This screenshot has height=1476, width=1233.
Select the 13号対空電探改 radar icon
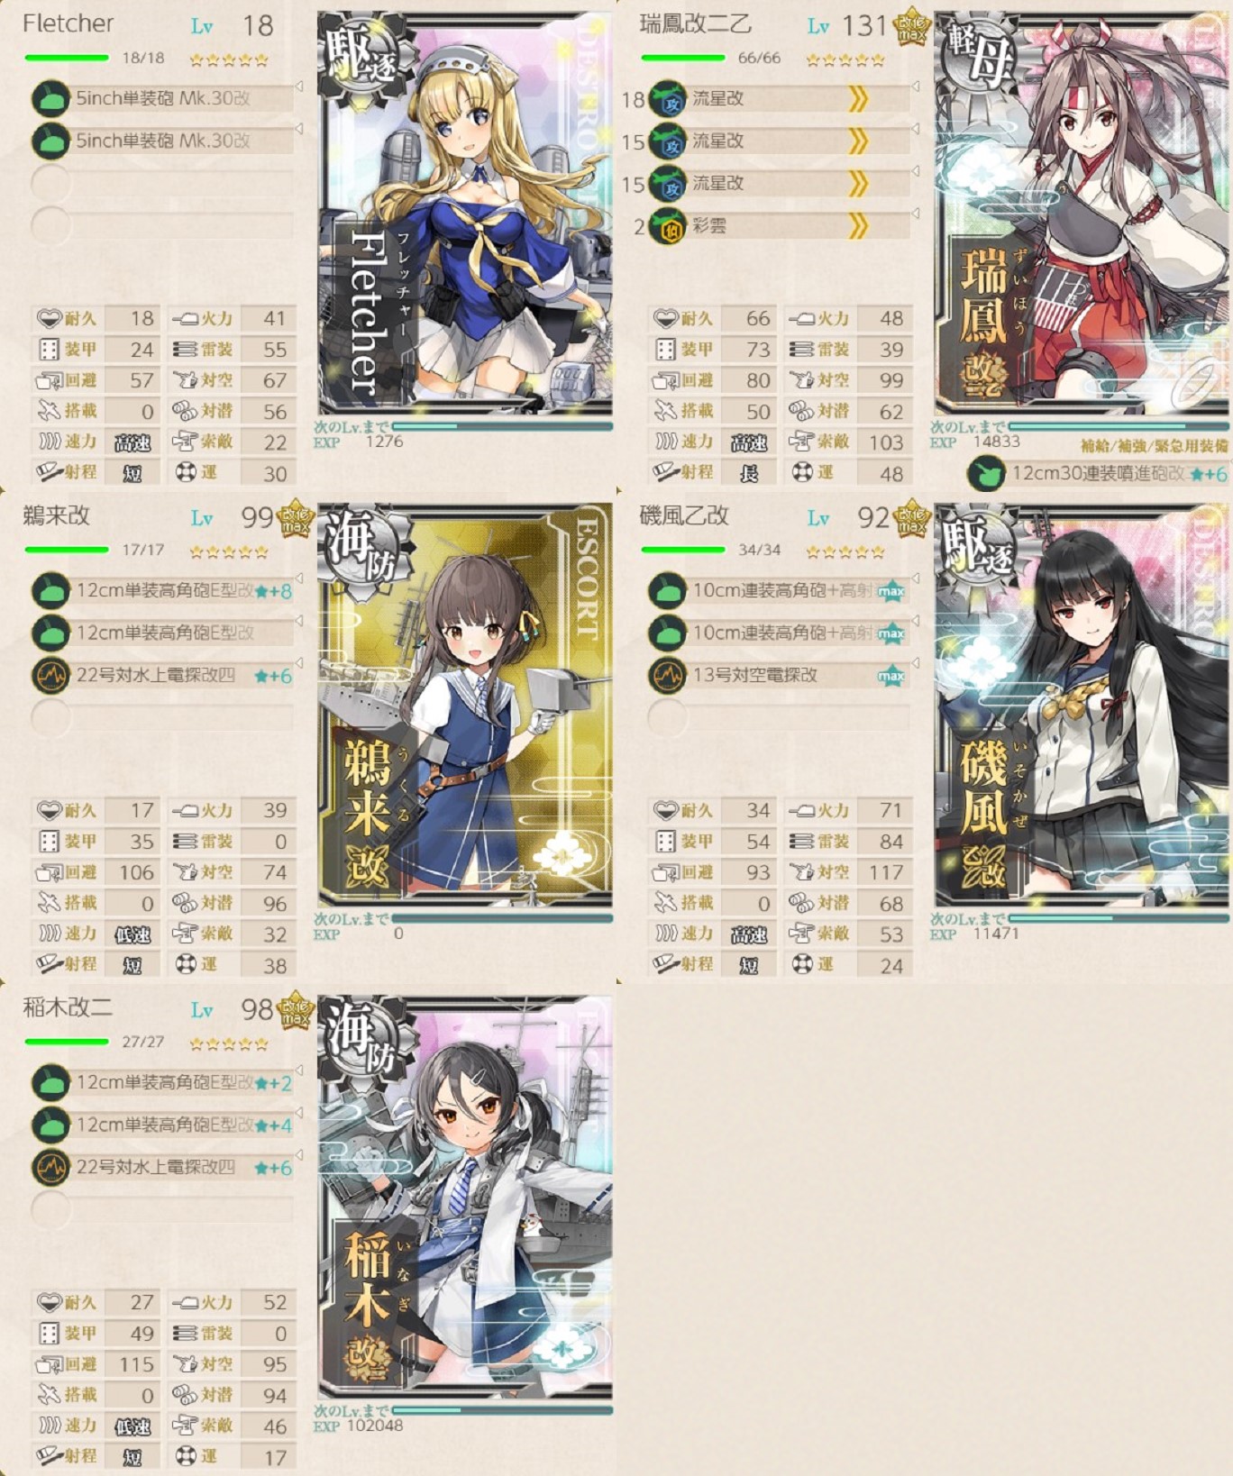(668, 675)
